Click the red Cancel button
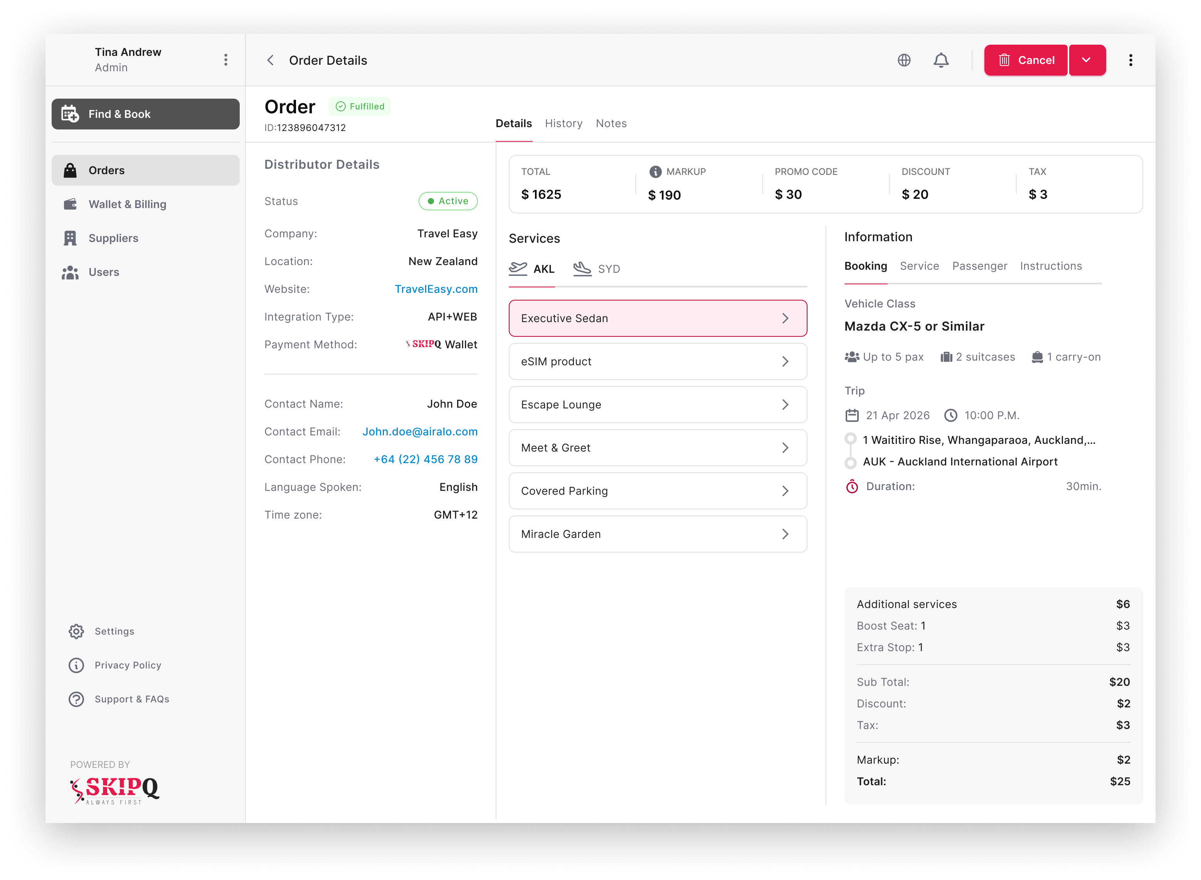This screenshot has height=880, width=1201. pyautogui.click(x=1026, y=60)
